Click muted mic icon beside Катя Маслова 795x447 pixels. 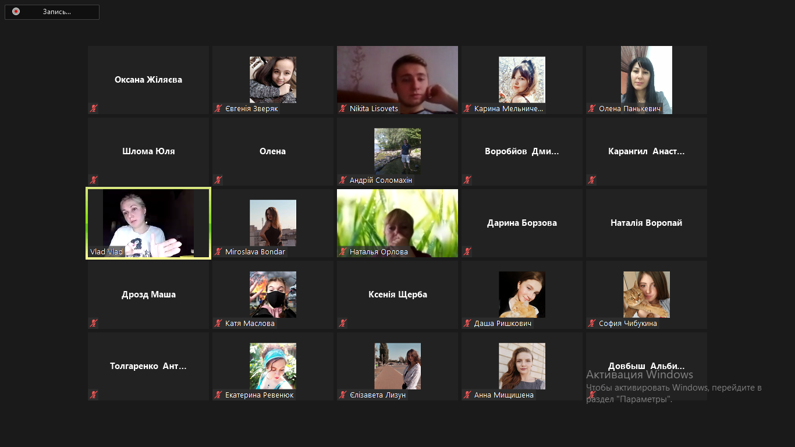coord(218,323)
